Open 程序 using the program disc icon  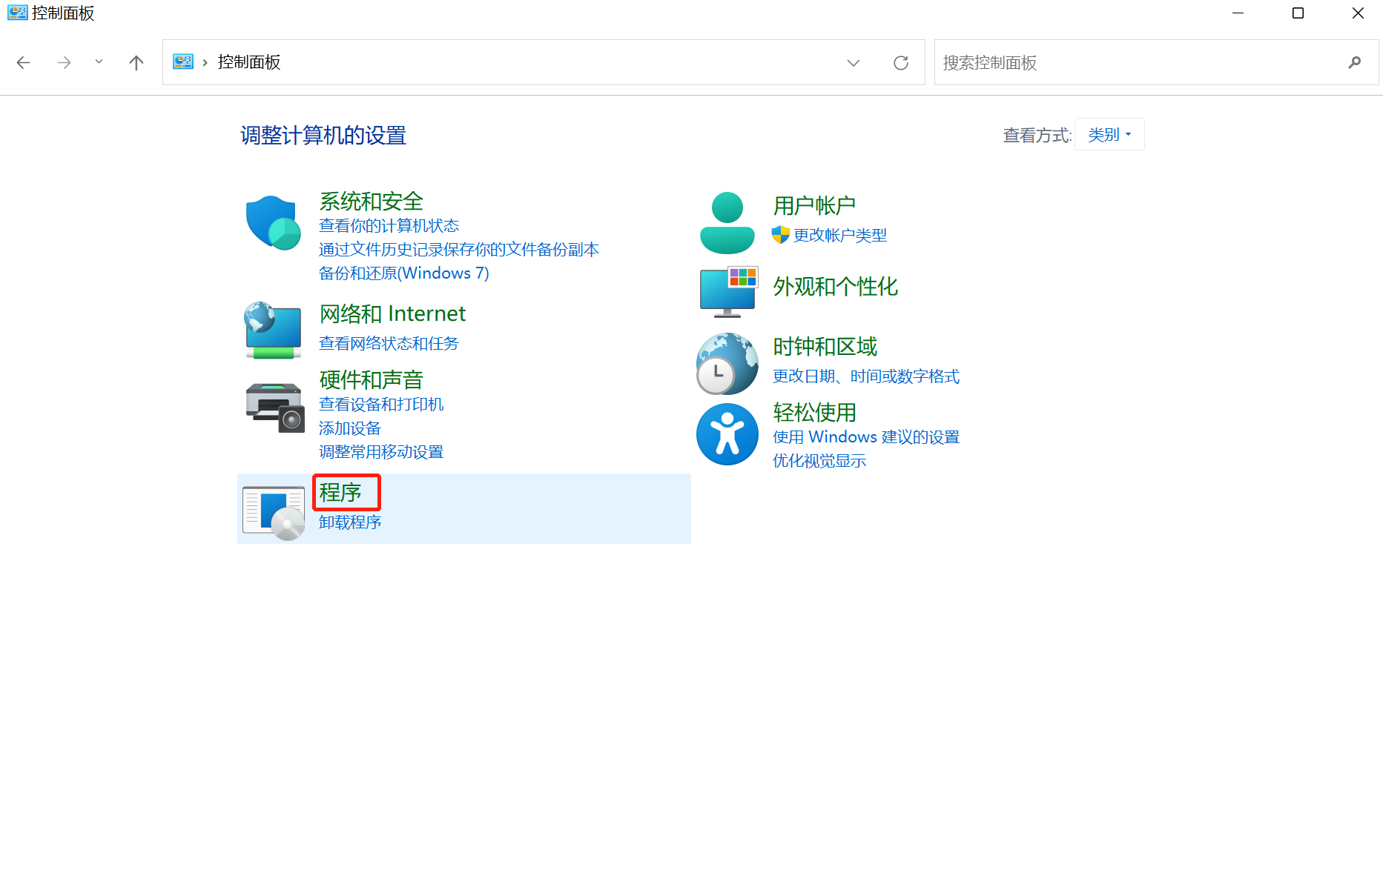click(x=272, y=510)
